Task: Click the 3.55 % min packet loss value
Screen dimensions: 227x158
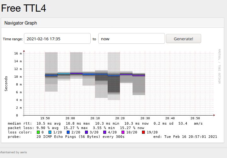Action: [104, 128]
